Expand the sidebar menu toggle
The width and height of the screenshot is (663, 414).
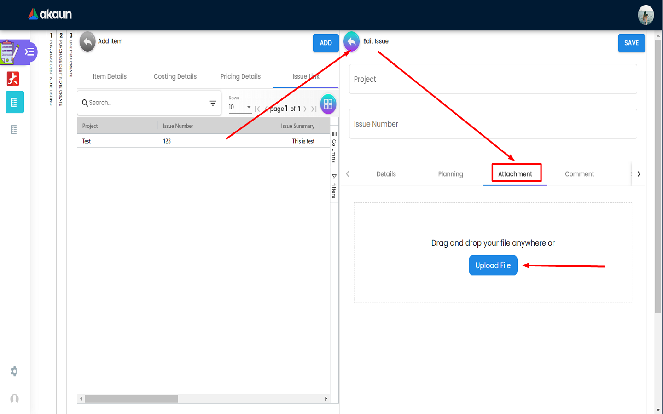coord(29,52)
